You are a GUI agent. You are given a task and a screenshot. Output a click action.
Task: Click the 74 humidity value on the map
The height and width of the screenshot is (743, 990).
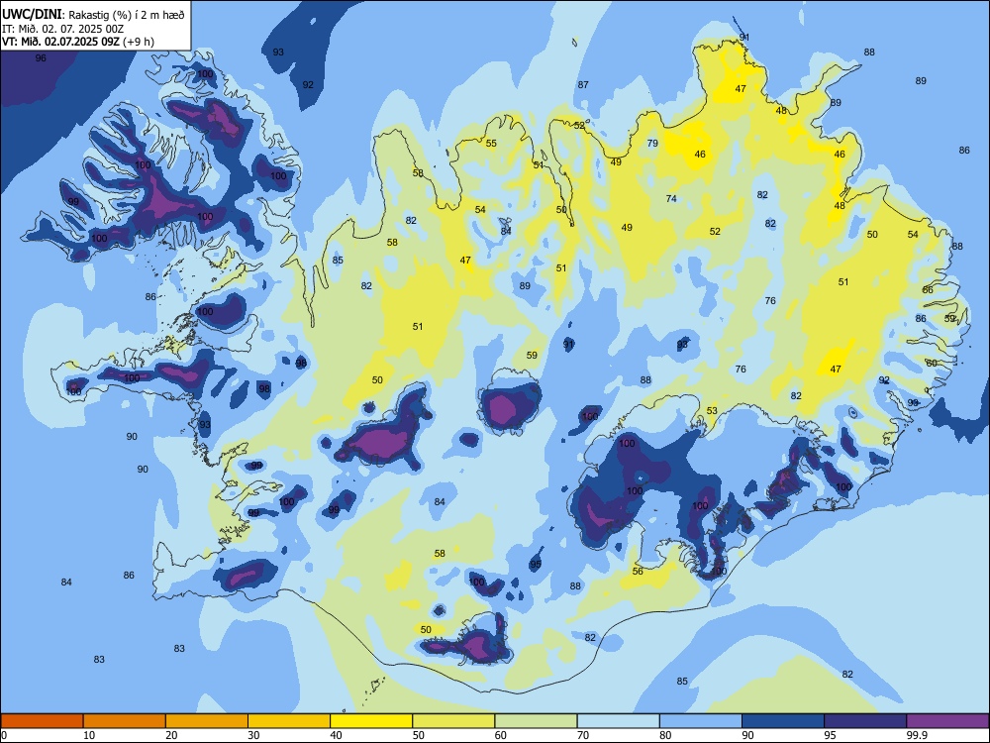671,198
